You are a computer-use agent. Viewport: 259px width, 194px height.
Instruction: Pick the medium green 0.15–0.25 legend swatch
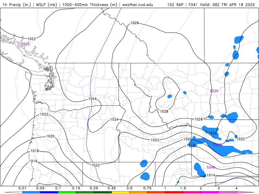[85, 192]
